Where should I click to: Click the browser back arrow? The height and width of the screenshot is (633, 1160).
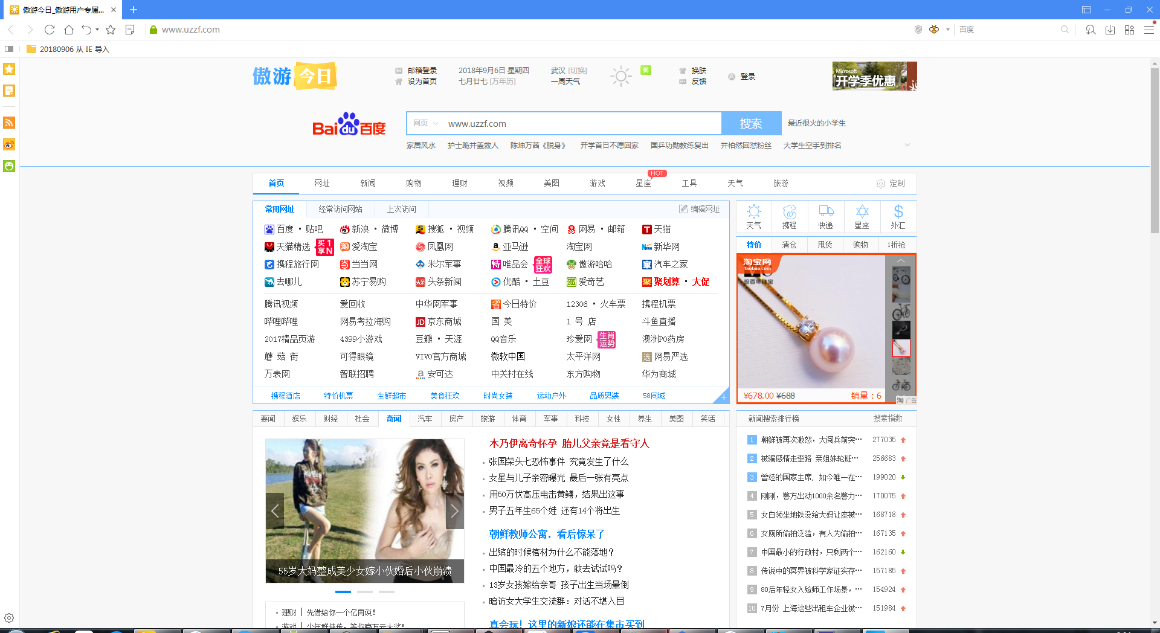pyautogui.click(x=11, y=30)
